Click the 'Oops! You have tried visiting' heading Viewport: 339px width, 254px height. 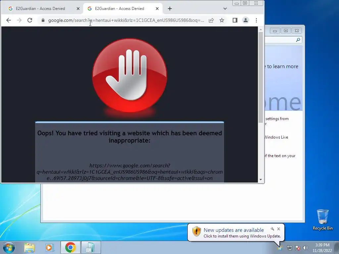click(x=129, y=137)
